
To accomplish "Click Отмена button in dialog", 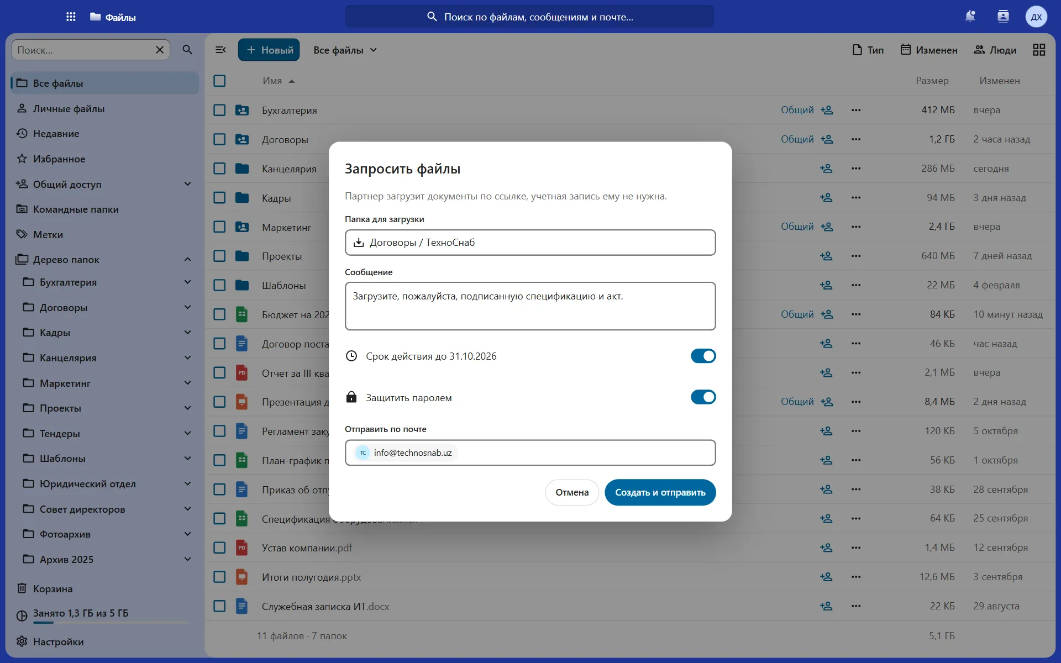I will [x=572, y=492].
